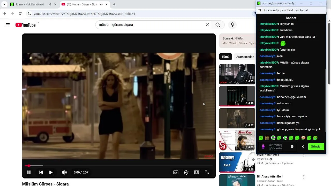This screenshot has height=186, width=331.
Task: Click username casinokeyfi on aloiii message
Action: (x=267, y=56)
